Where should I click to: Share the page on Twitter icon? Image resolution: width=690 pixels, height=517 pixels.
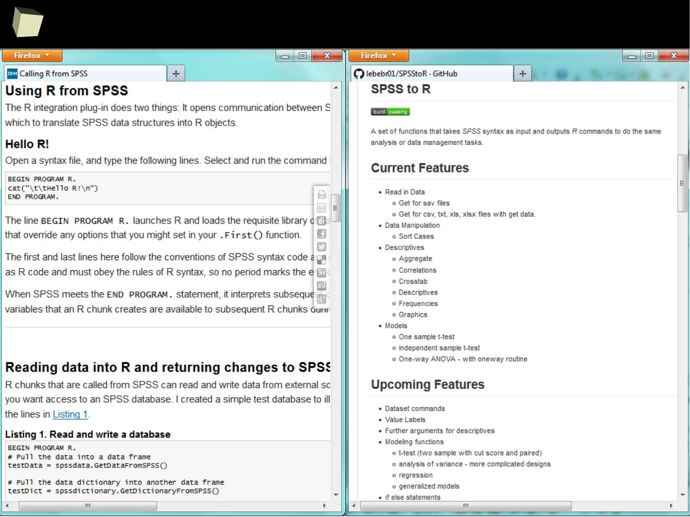coord(322,246)
